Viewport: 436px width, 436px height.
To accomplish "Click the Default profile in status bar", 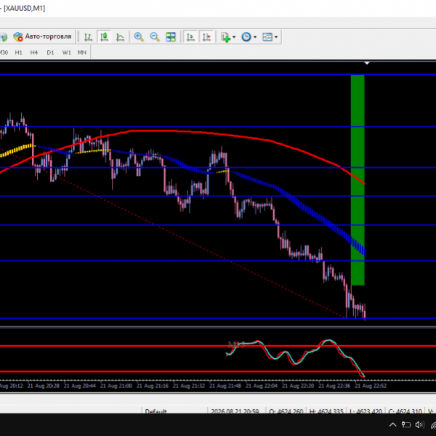I will (156, 411).
